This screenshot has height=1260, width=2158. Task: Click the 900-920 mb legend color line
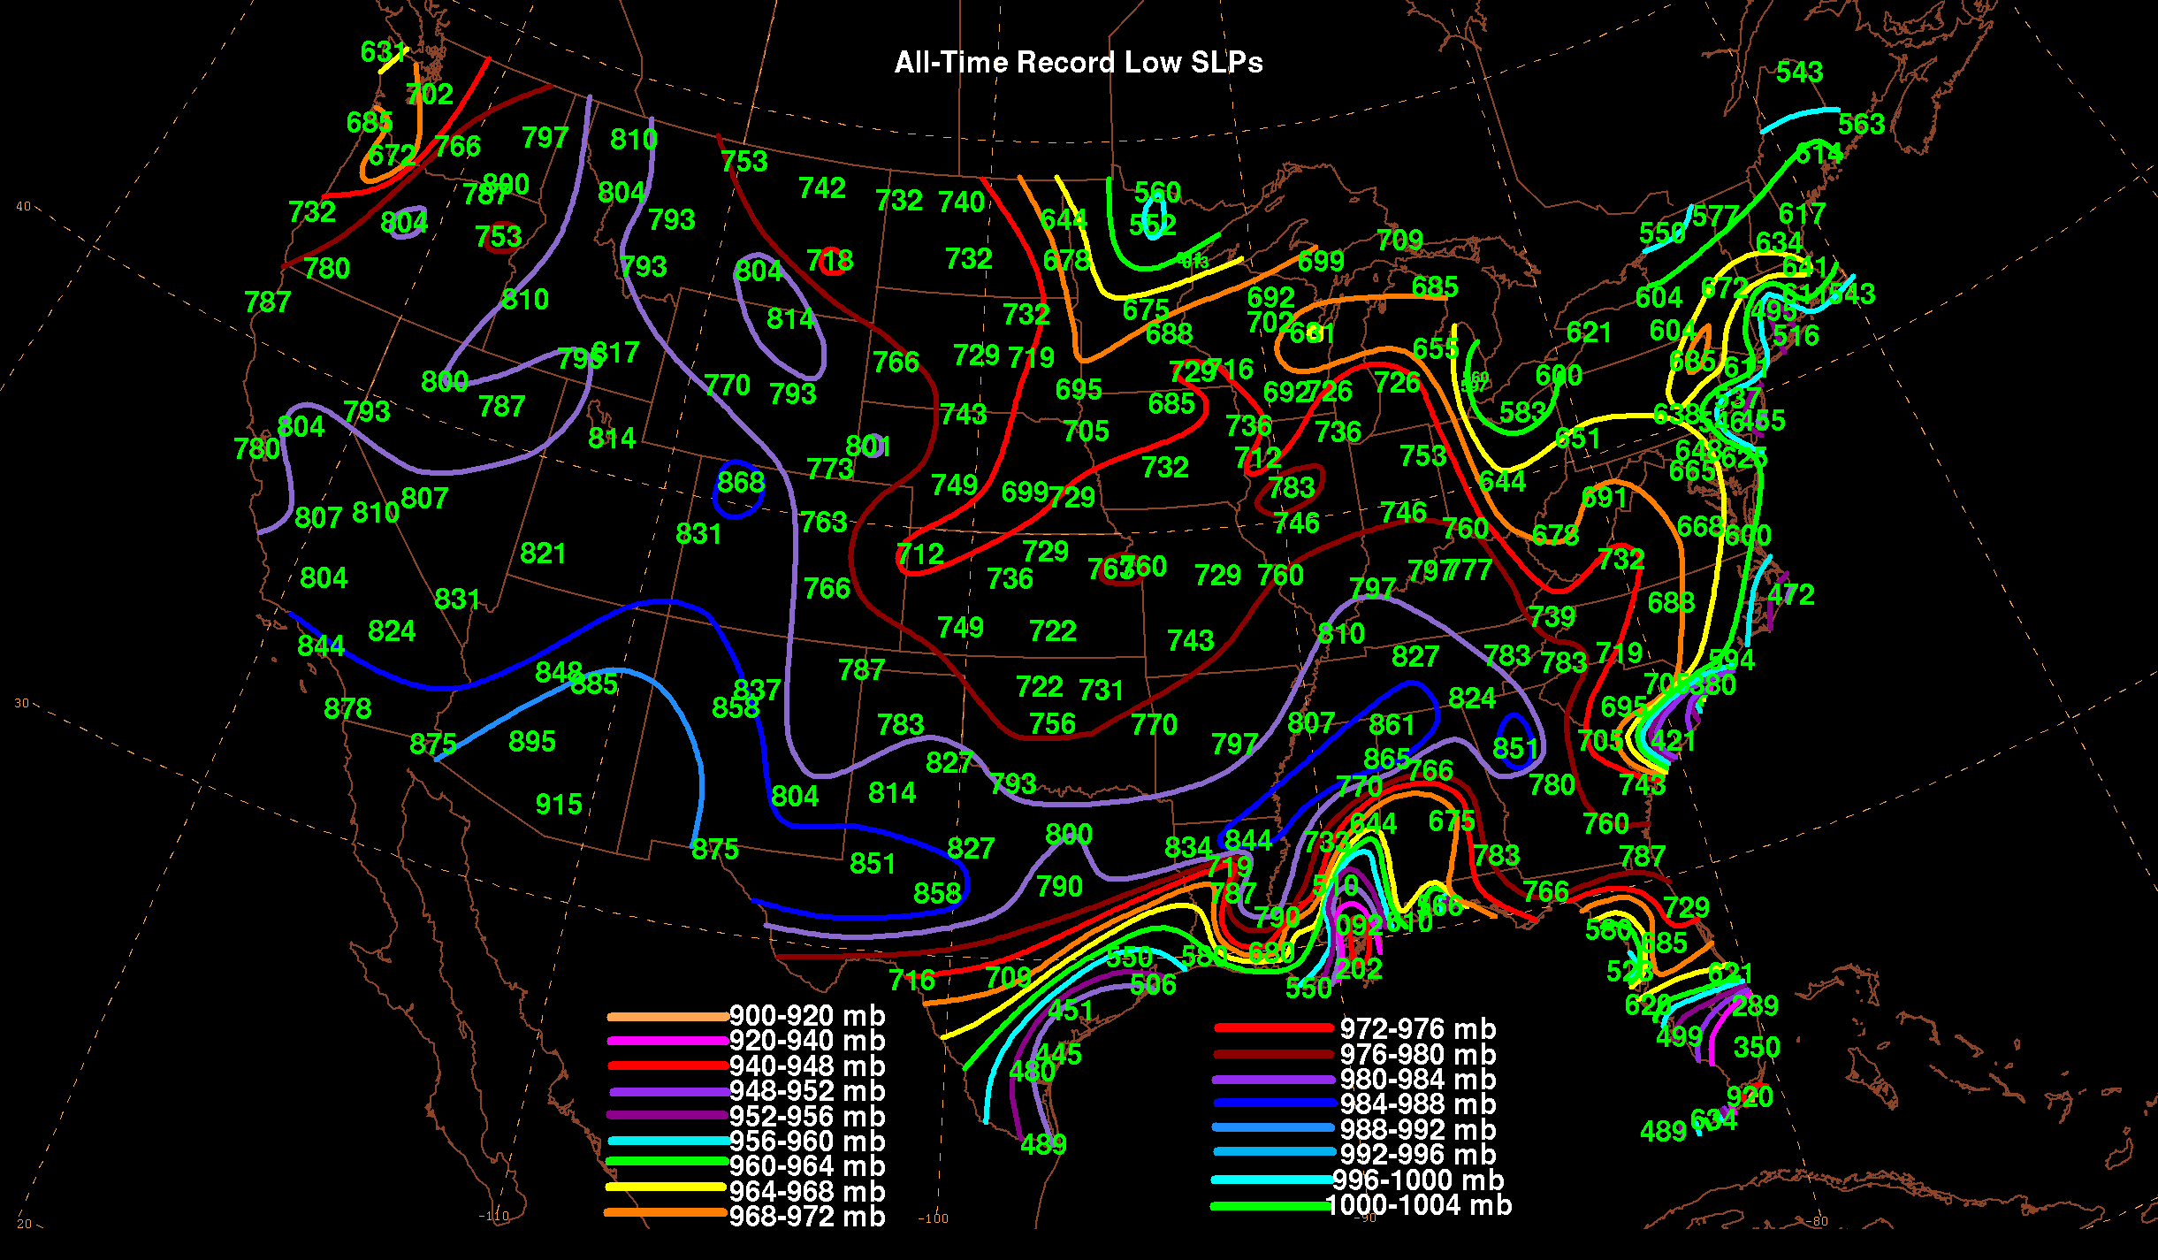coord(667,1017)
